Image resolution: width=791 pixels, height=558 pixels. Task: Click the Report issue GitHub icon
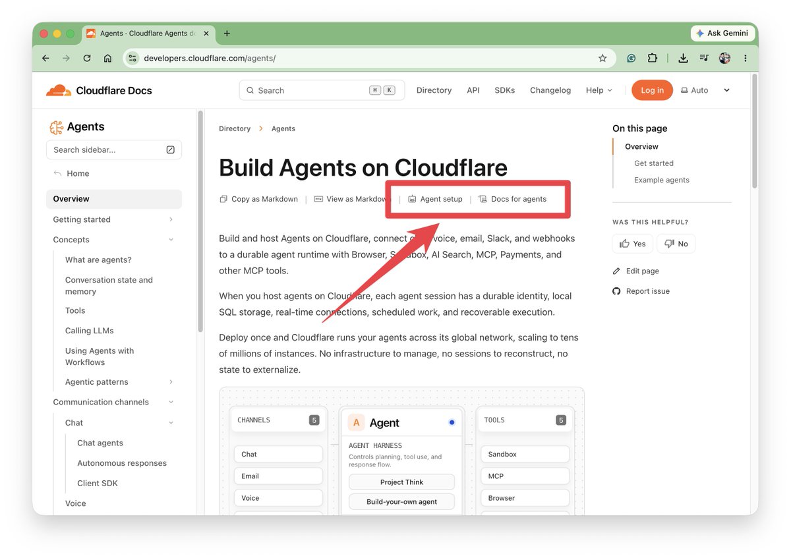click(x=616, y=291)
